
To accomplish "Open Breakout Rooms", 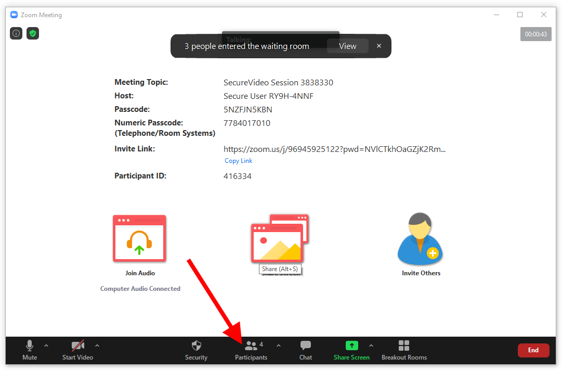I will [x=404, y=350].
